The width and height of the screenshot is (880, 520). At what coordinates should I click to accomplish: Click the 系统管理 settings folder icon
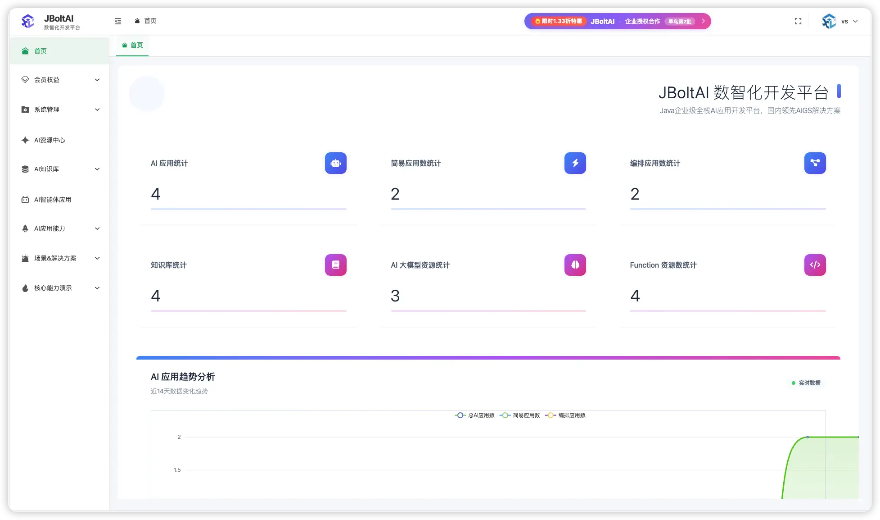(25, 109)
